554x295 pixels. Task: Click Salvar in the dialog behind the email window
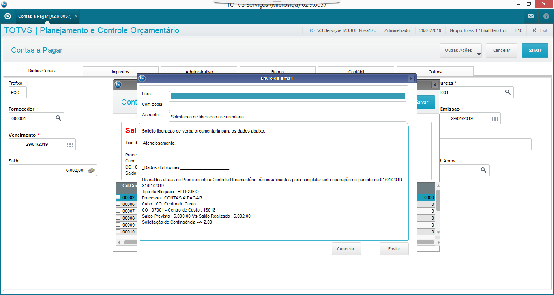(x=425, y=102)
